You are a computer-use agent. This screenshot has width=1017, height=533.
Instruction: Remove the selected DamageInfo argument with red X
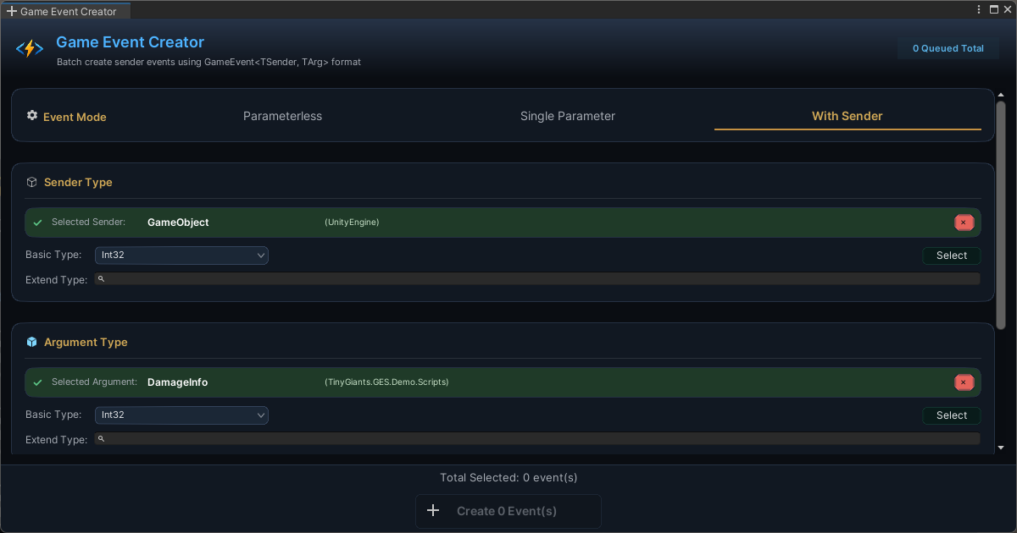(964, 382)
